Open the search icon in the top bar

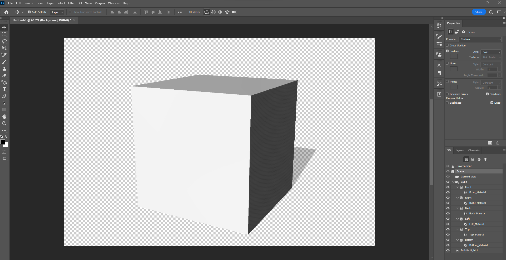491,12
